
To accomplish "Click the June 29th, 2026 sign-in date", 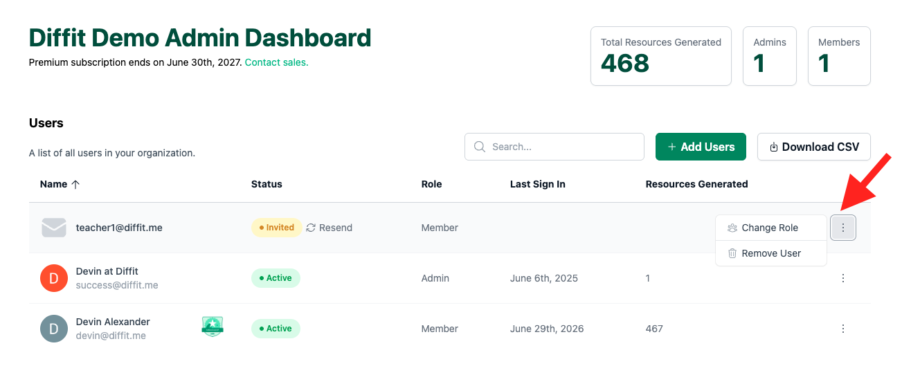I will (x=547, y=329).
